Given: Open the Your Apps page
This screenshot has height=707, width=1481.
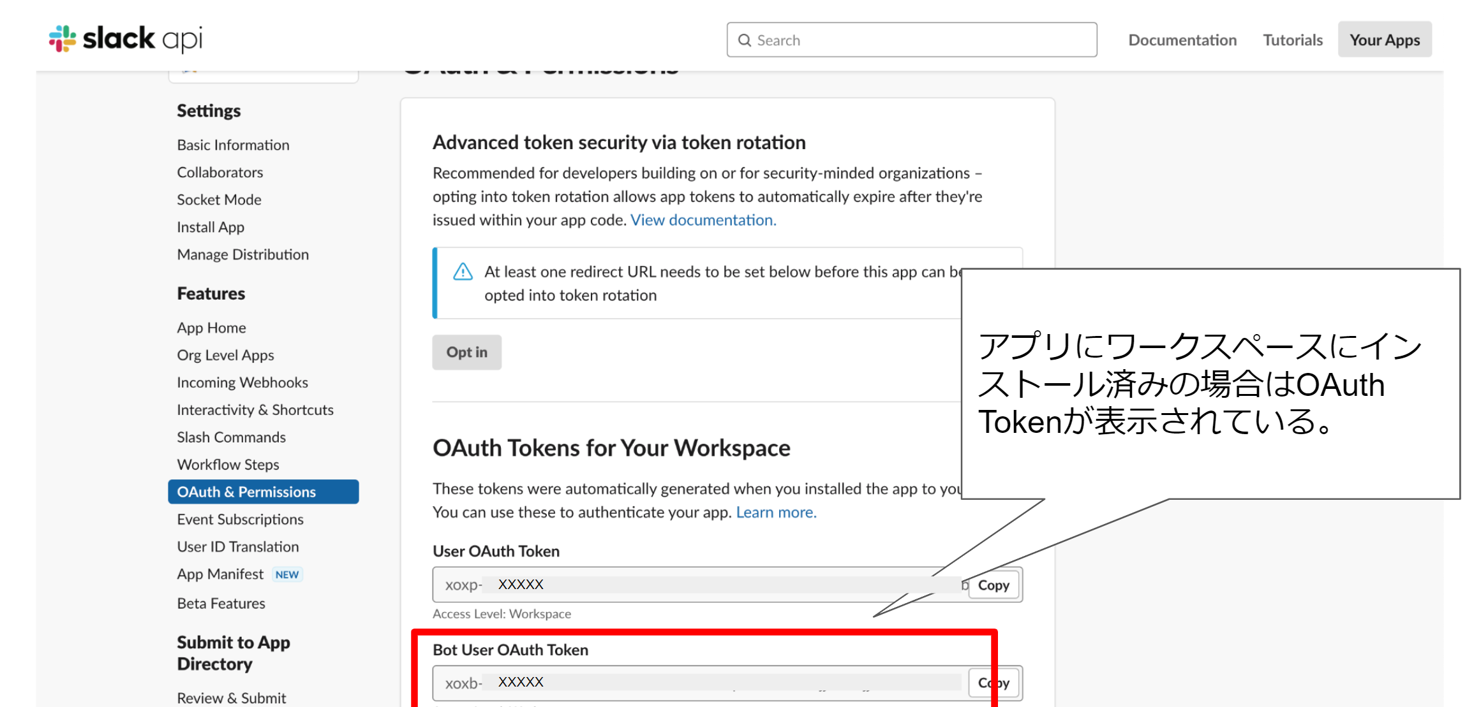Looking at the screenshot, I should (1384, 40).
